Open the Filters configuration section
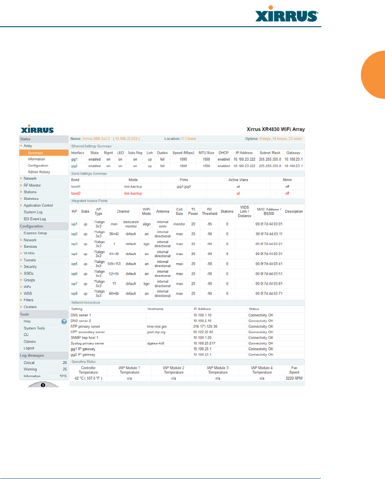 point(28,300)
